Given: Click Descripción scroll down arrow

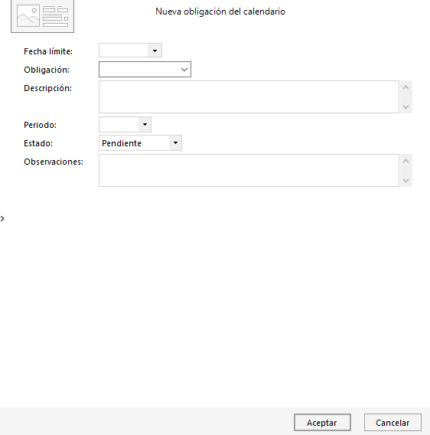Looking at the screenshot, I should (406, 106).
